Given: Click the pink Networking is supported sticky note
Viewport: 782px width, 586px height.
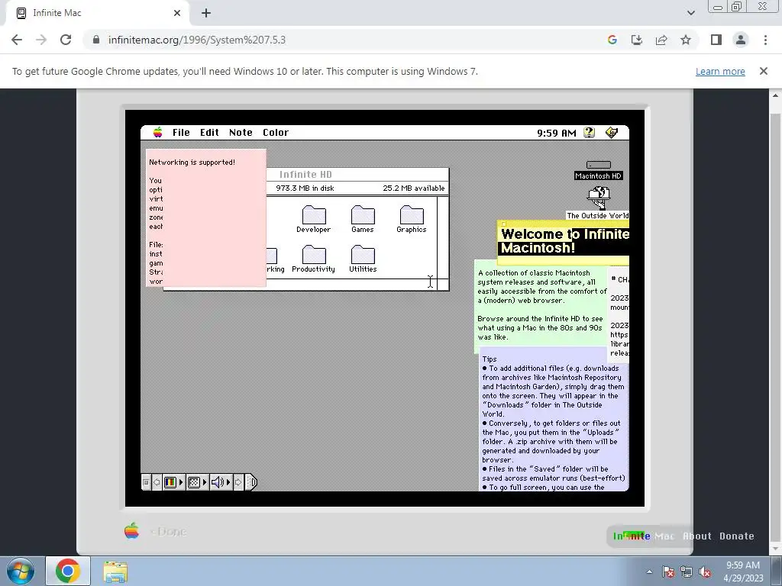Looking at the screenshot, I should (x=206, y=217).
